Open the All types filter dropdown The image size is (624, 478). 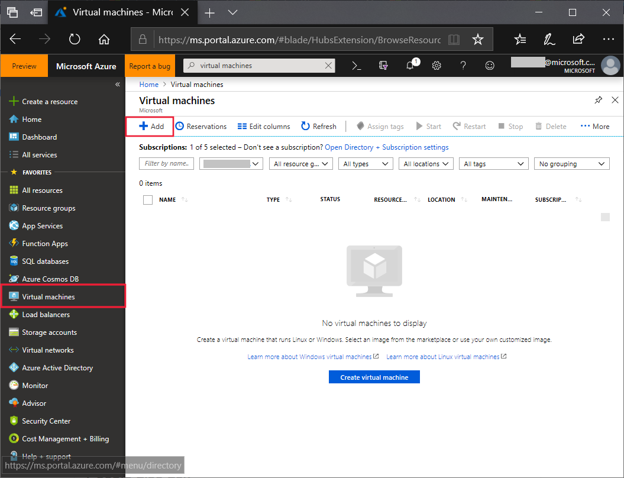(366, 163)
